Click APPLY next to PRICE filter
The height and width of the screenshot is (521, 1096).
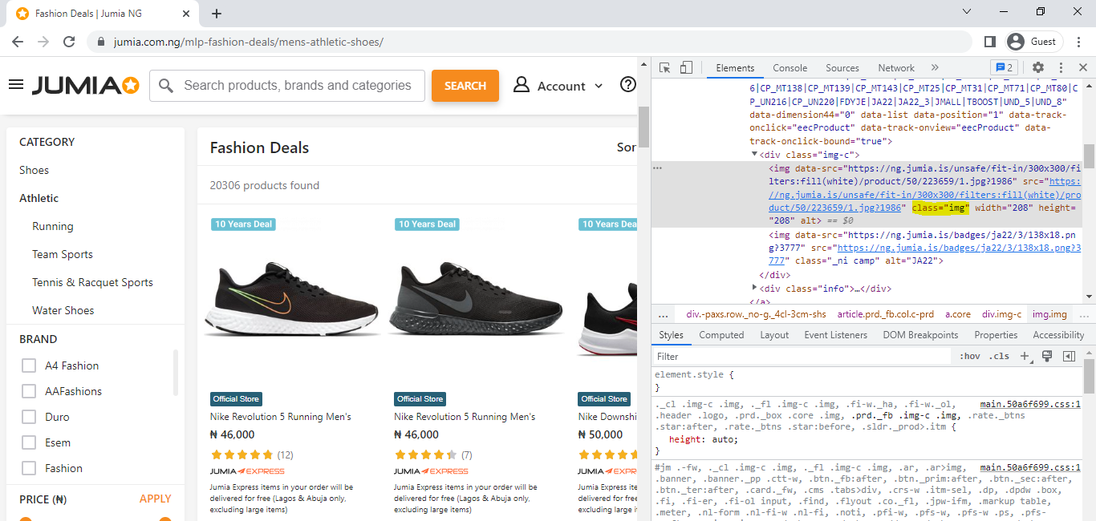[x=156, y=499]
